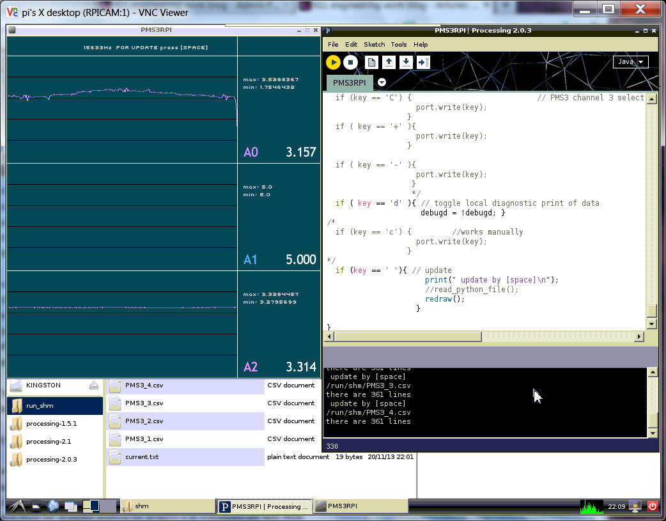
Task: Open the web browser globe icon in taskbar
Action: pos(53,506)
